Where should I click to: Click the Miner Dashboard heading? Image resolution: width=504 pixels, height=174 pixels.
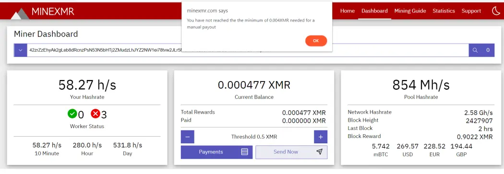[x=46, y=34]
